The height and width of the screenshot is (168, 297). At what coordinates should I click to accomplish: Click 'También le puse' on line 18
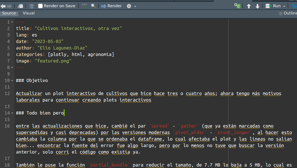pyautogui.click(x=36, y=165)
